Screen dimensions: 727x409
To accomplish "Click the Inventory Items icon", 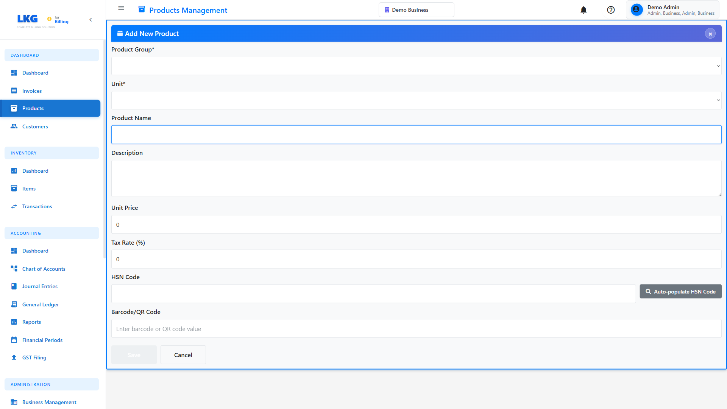I will 14,188.
